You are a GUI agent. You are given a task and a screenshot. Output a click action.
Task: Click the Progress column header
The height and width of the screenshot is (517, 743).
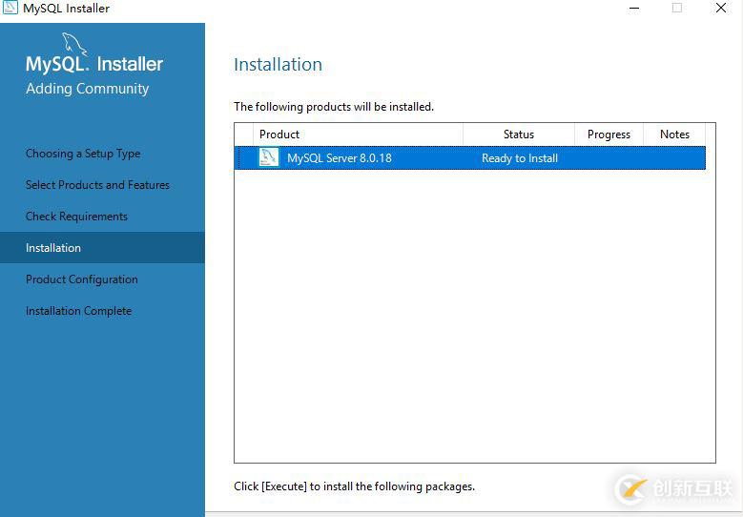(609, 134)
